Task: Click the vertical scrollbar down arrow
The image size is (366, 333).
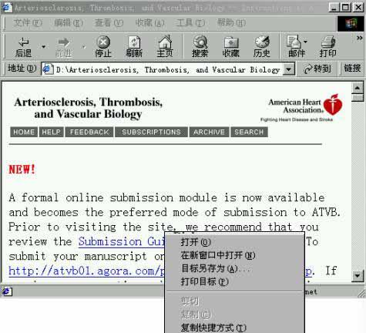Action: tap(358, 276)
